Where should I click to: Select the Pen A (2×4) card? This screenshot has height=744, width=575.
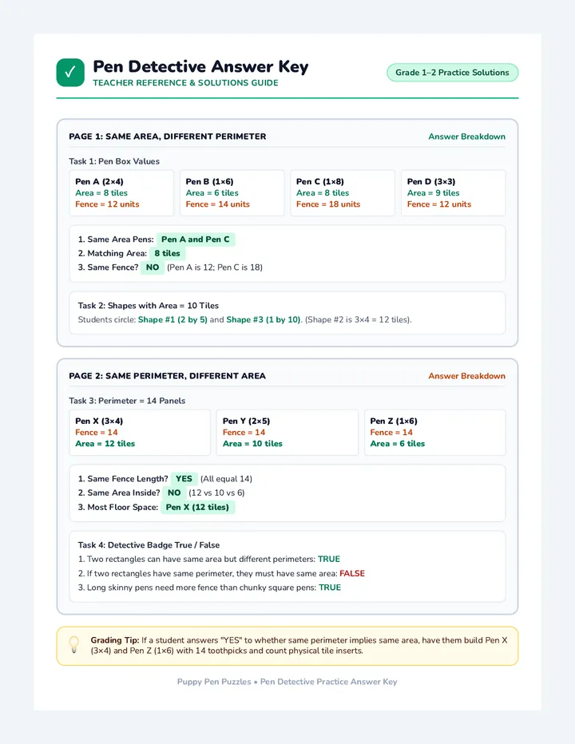121,193
